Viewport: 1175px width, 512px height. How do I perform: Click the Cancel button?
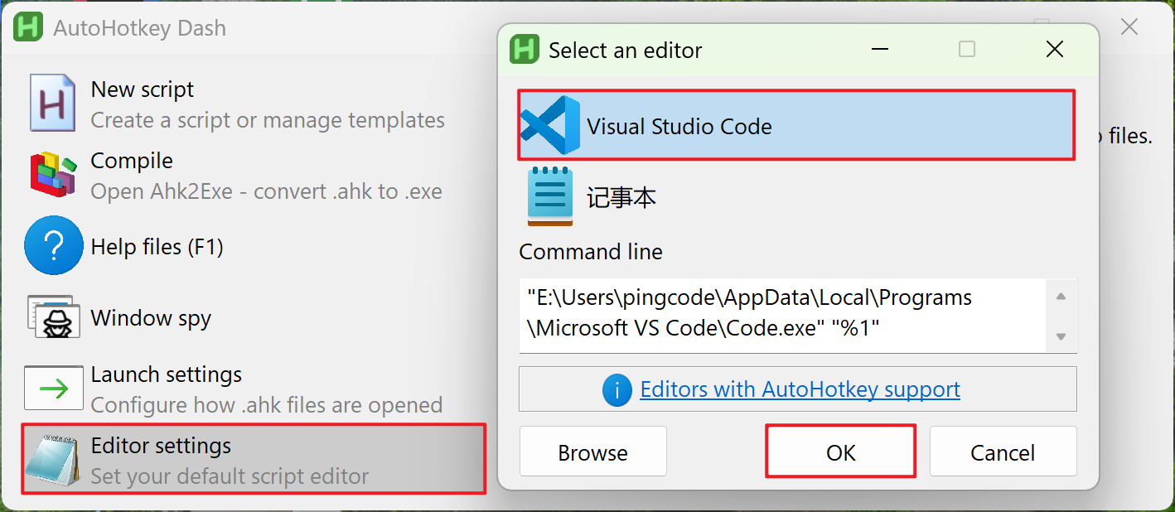click(x=1003, y=452)
